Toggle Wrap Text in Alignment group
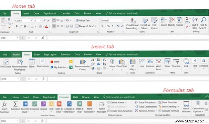The width and height of the screenshot is (209, 124). (x=83, y=21)
